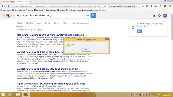Open result Alphachymotrypsin là thuốc gì có tác dụng
The height and width of the screenshot is (97, 173).
48,69
